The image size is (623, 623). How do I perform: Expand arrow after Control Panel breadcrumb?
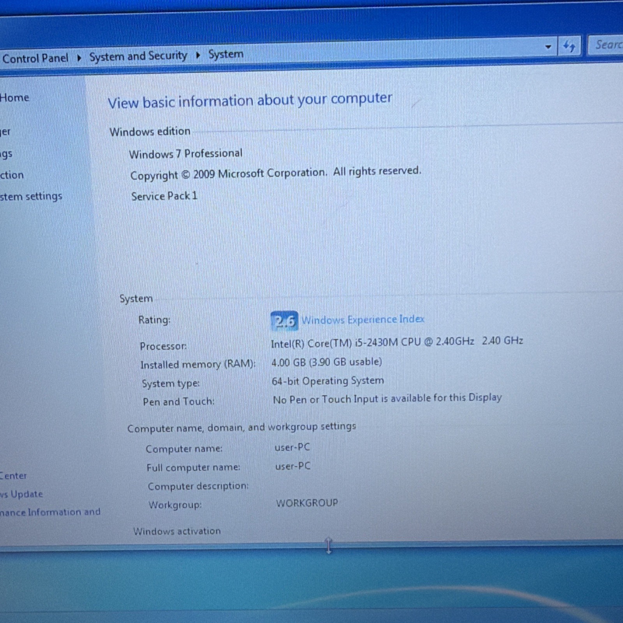pyautogui.click(x=79, y=58)
